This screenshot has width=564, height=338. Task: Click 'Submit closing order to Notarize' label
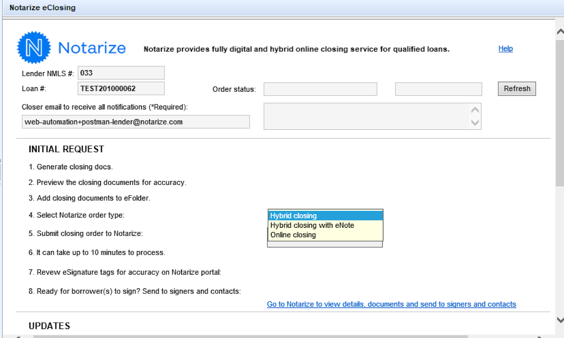click(86, 233)
